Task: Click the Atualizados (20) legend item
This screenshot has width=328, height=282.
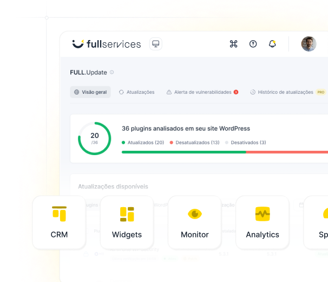Action: coord(143,143)
